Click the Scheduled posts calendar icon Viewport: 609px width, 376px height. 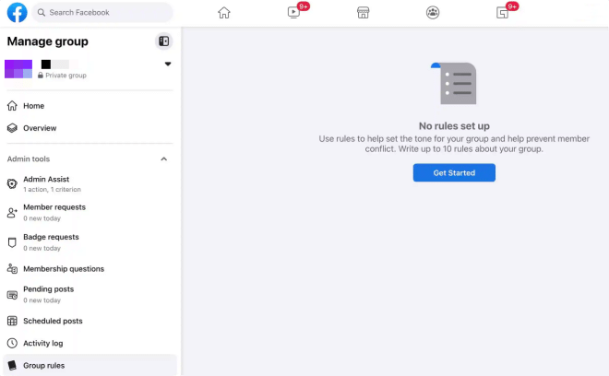click(12, 321)
